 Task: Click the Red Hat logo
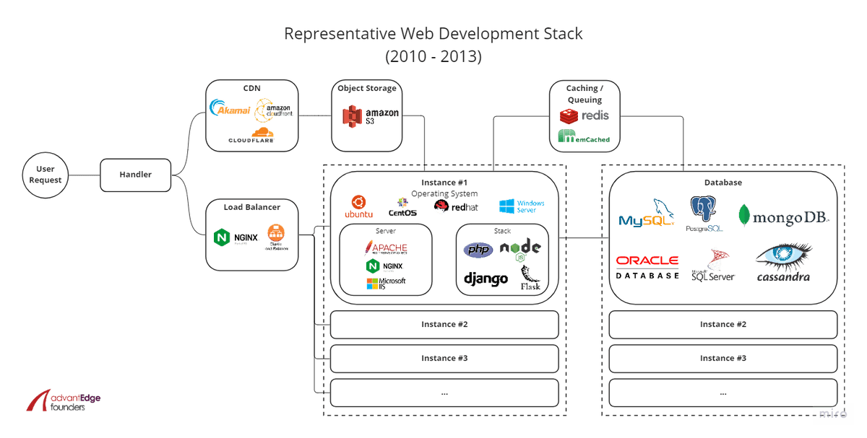click(456, 206)
